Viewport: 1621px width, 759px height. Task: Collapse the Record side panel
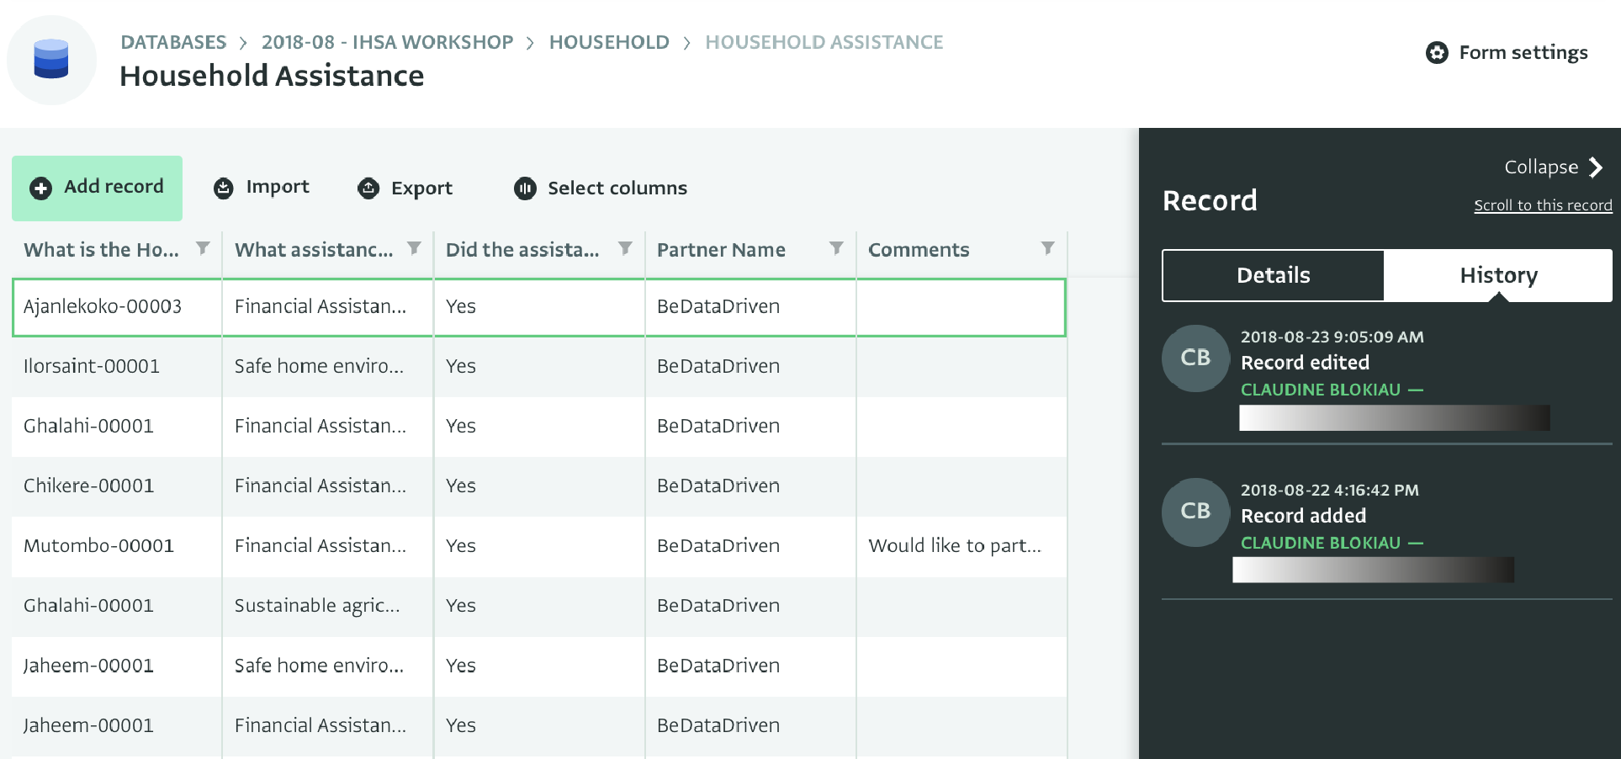tap(1553, 167)
